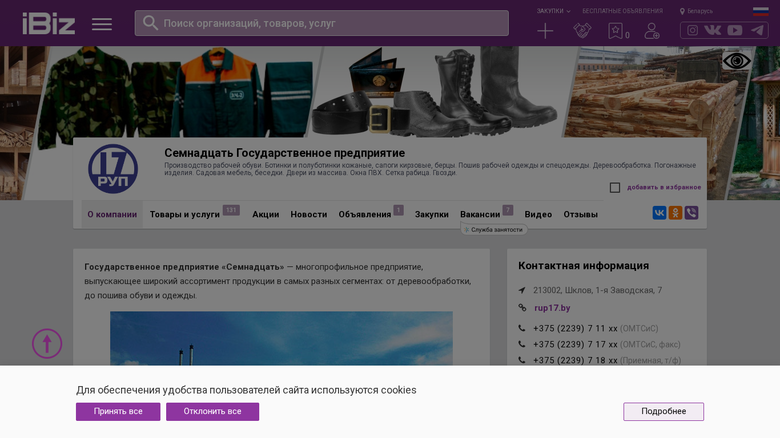780x438 pixels.
Task: Click the phone icon for Приемная number
Action: pyautogui.click(x=522, y=360)
